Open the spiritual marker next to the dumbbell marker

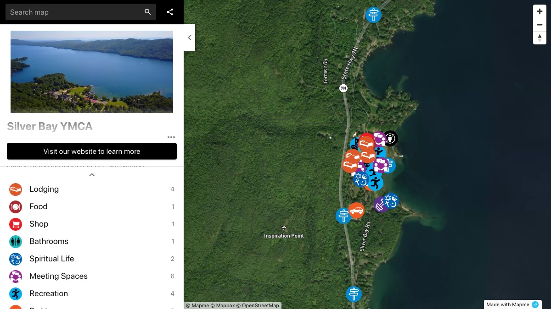click(391, 201)
